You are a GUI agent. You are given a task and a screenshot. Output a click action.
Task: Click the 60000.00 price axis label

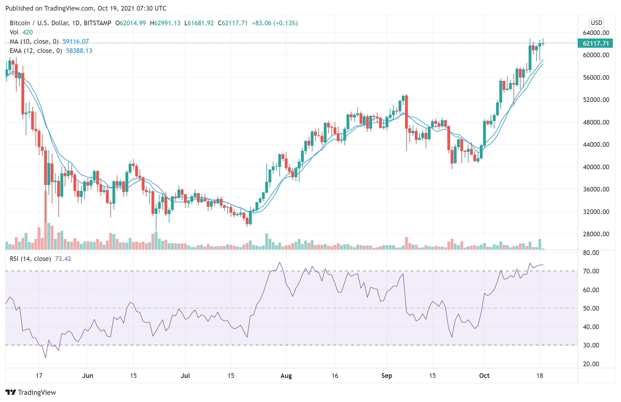point(596,55)
